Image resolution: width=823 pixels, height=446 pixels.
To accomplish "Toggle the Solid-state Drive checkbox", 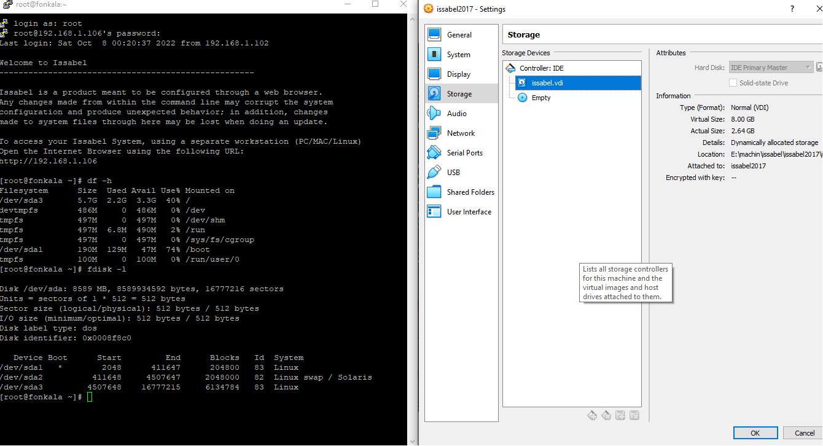I will (x=733, y=83).
